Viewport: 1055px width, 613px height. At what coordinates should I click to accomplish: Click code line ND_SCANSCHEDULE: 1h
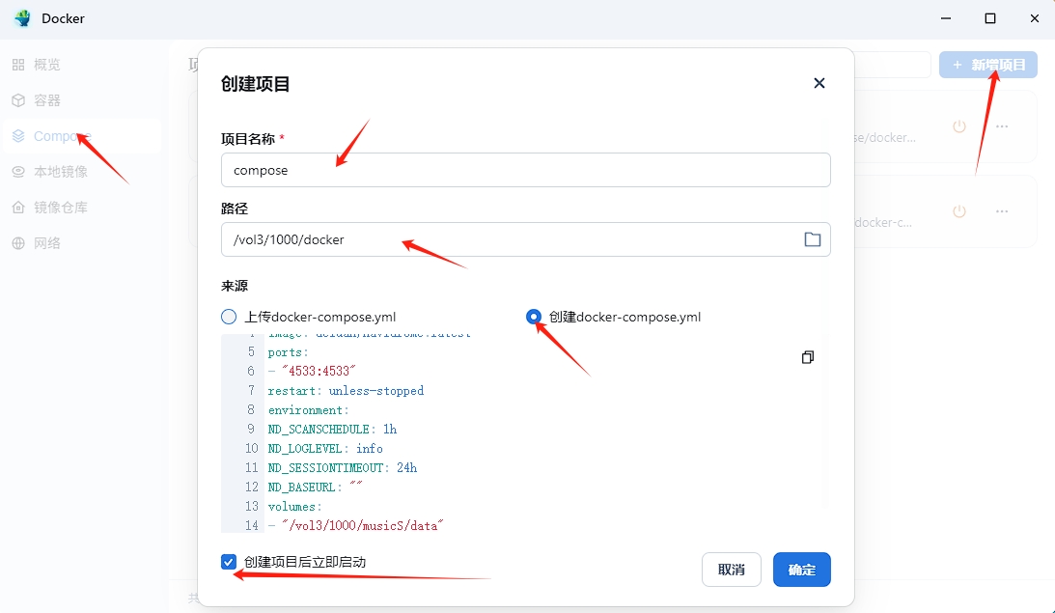pos(332,430)
